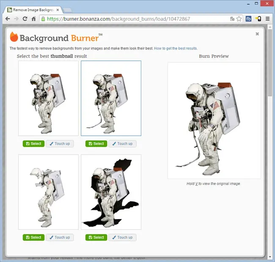Minimize the Chrome browser window

tap(248, 4)
